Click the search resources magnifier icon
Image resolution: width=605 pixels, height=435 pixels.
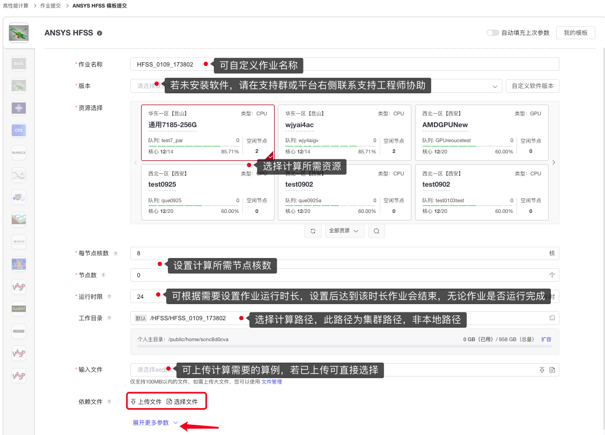coord(377,231)
